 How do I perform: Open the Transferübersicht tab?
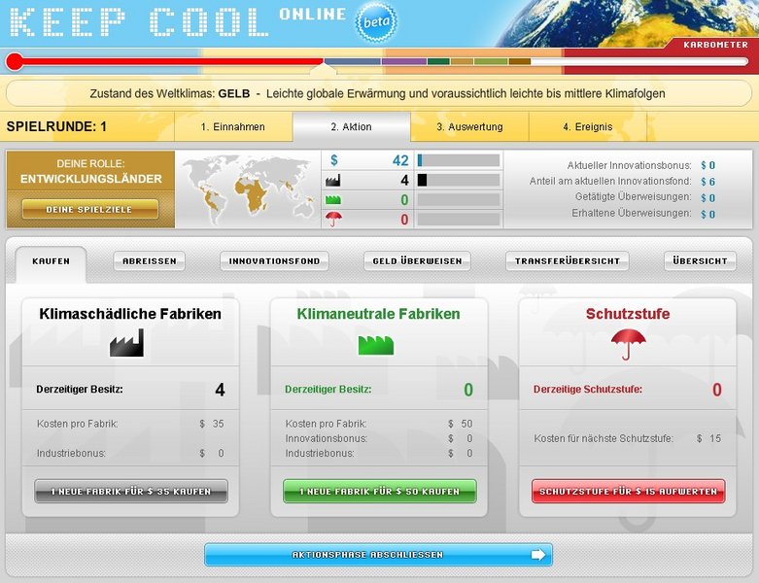point(567,261)
